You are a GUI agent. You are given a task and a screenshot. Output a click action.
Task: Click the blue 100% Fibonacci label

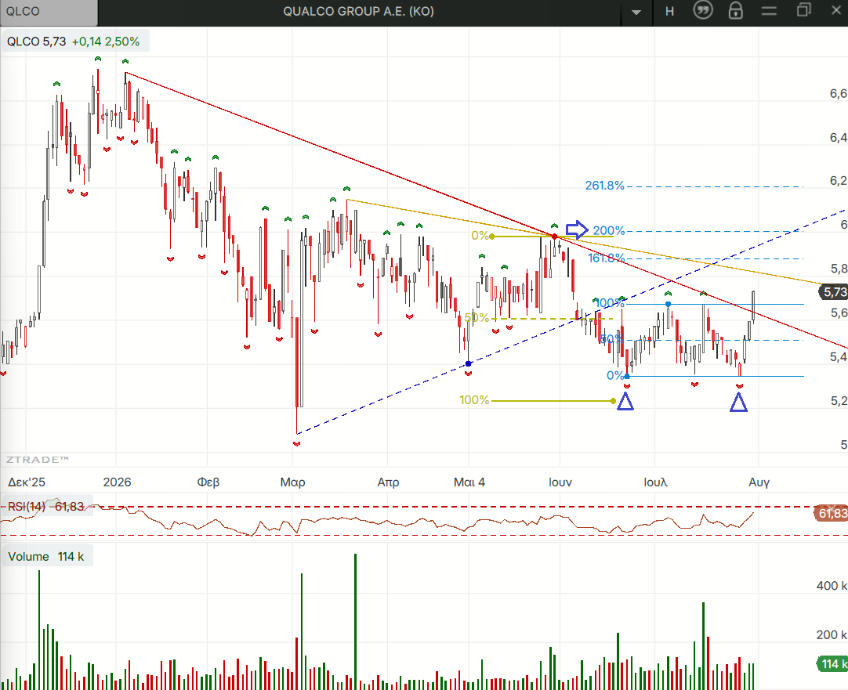point(610,303)
